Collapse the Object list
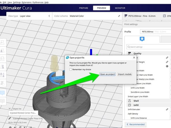171x128 pixels. (x=10, y=108)
